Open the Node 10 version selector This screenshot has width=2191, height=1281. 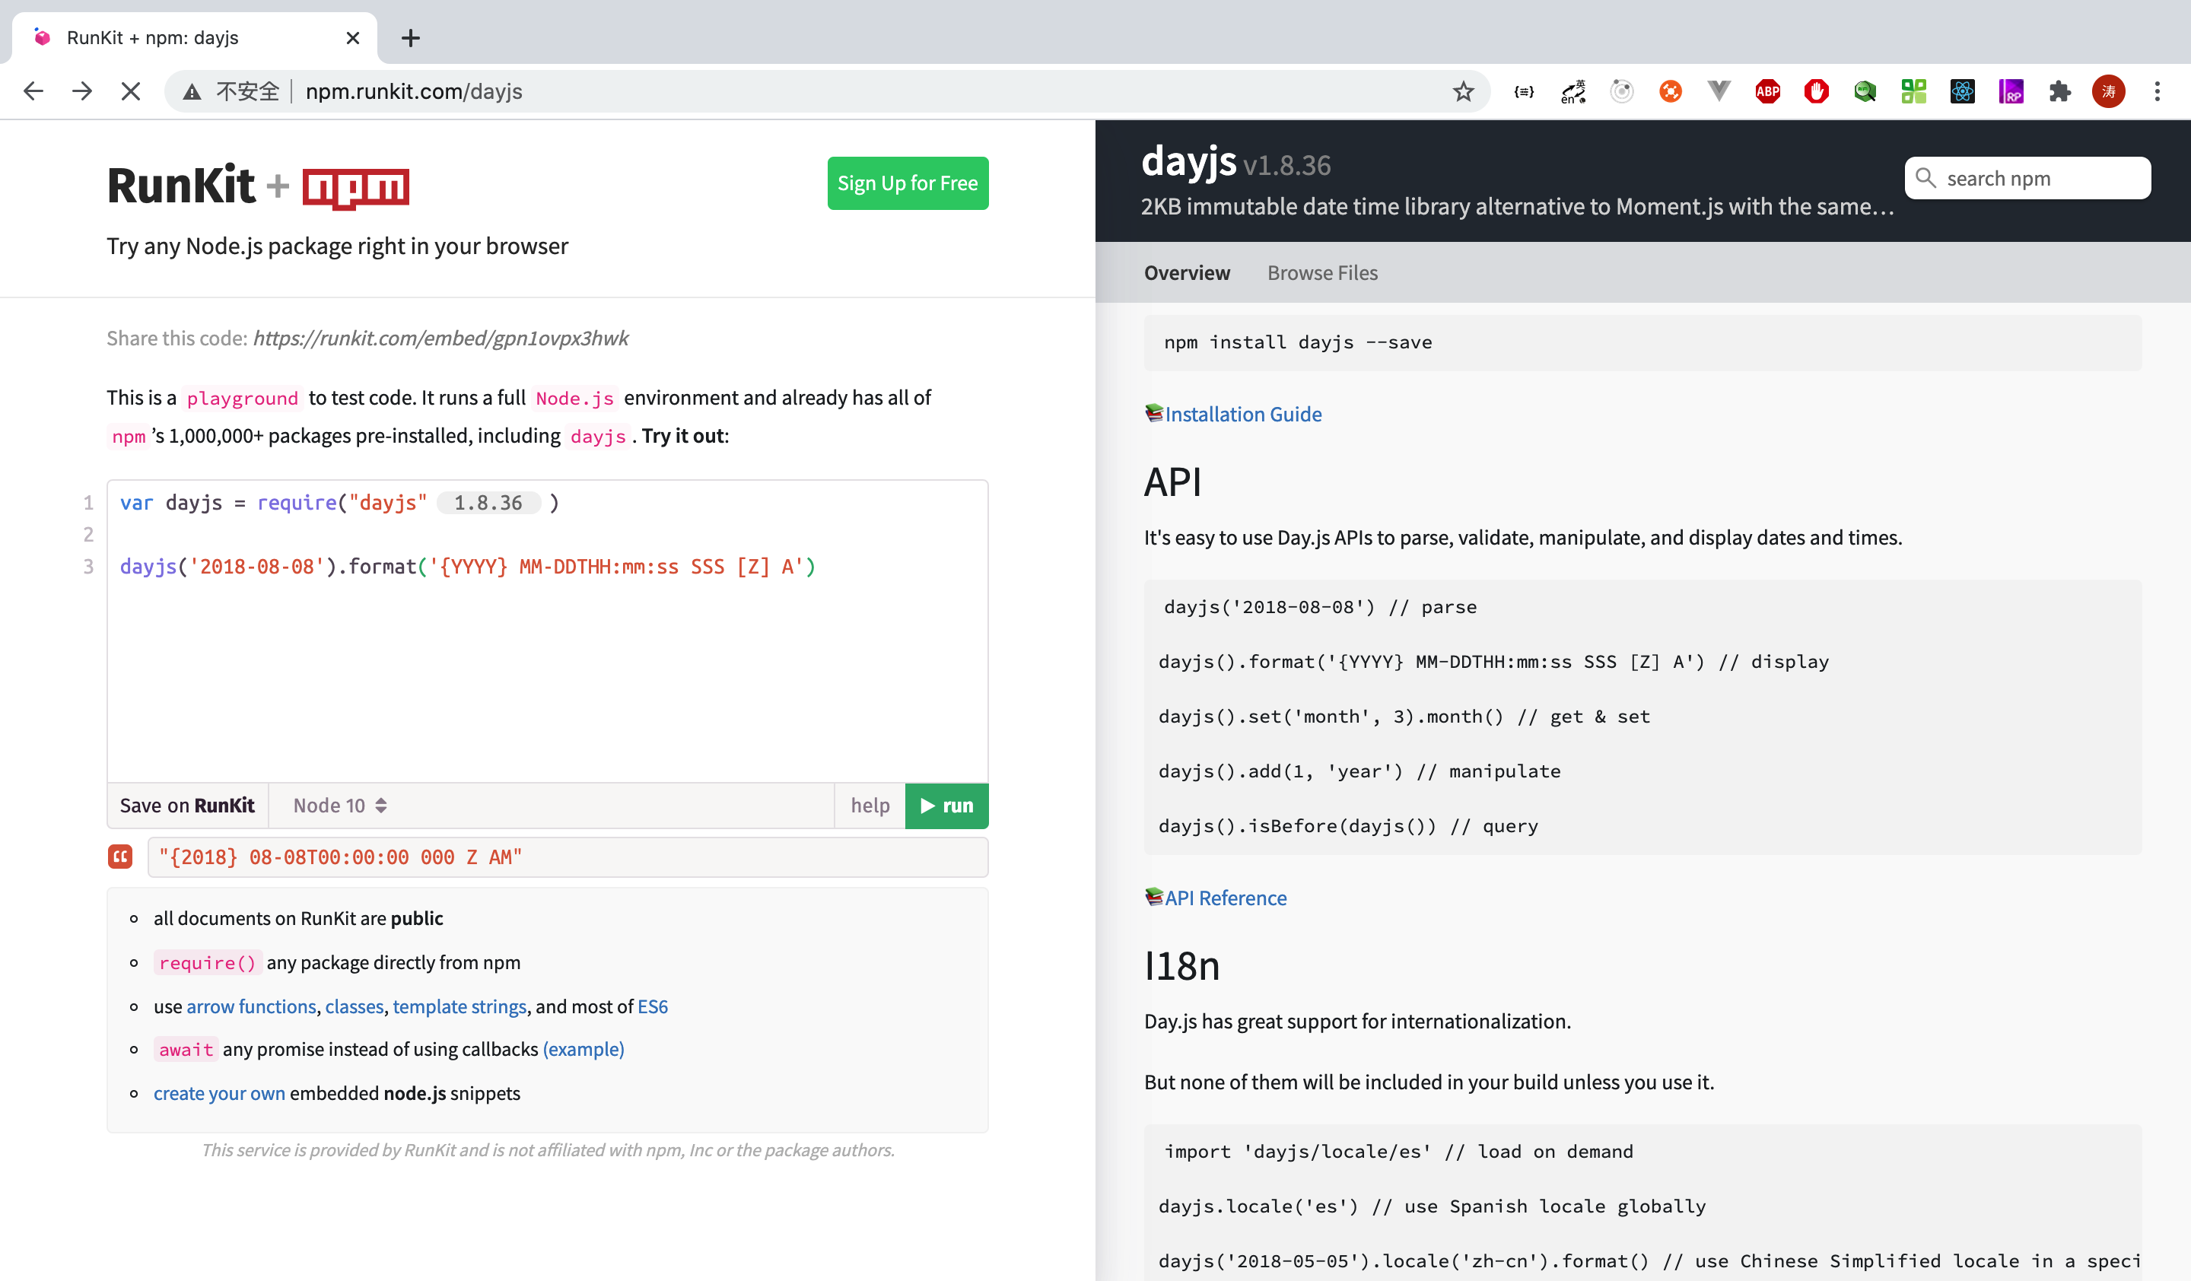point(339,806)
